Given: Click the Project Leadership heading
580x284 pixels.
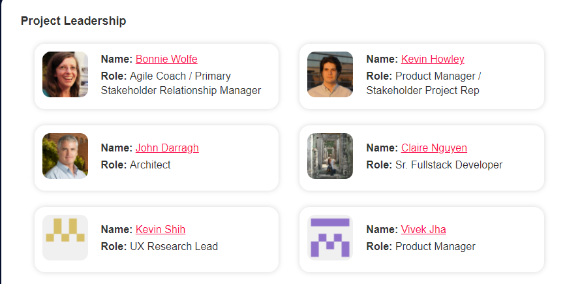Looking at the screenshot, I should 73,21.
